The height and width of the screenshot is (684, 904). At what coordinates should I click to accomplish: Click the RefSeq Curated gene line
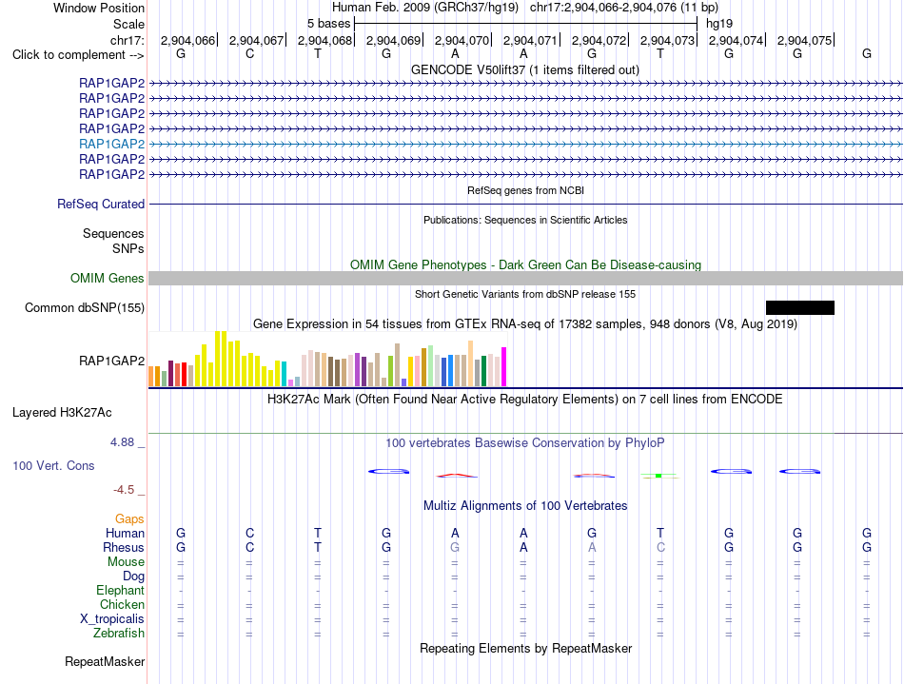pyautogui.click(x=525, y=204)
